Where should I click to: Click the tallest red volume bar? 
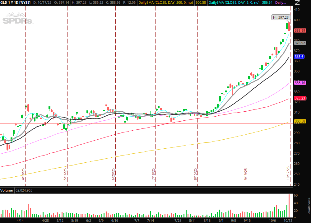tap(289, 206)
